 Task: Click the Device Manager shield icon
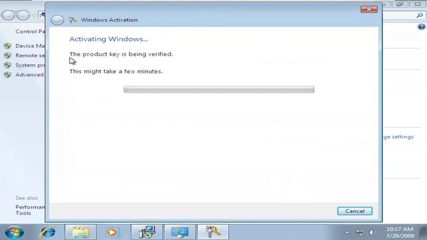click(7, 46)
